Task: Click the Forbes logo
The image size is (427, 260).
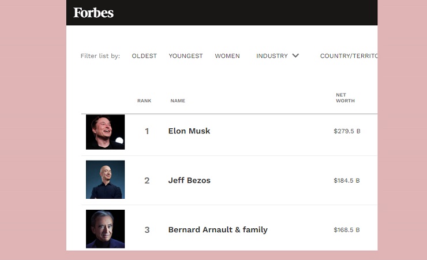Action: coord(93,13)
